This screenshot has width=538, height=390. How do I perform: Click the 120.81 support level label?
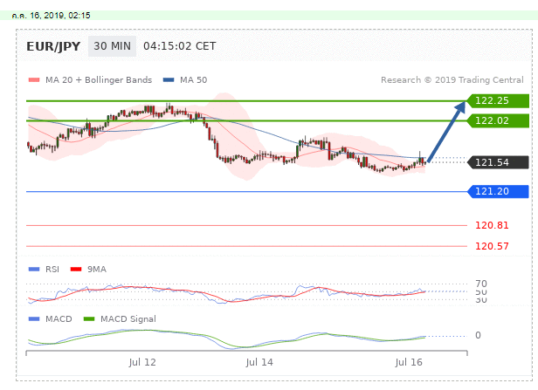(492, 225)
